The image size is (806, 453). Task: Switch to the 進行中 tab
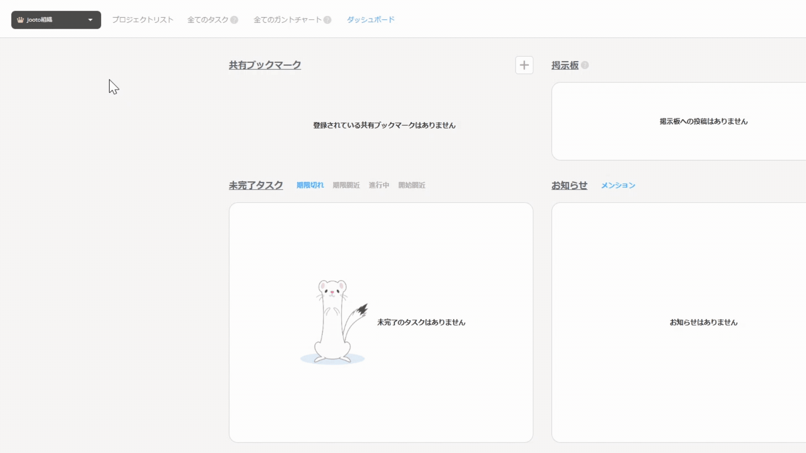(x=379, y=185)
